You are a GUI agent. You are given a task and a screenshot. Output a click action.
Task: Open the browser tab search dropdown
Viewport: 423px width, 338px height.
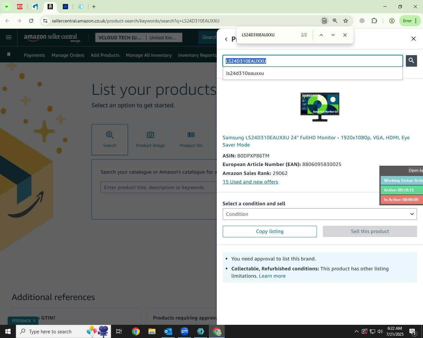[x=6, y=7]
